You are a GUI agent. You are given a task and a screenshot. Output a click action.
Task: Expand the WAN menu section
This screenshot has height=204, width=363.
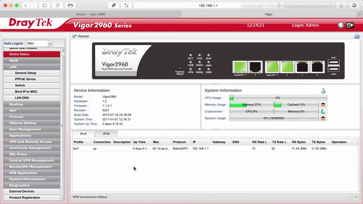32,61
